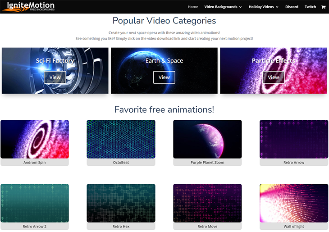Click the IgniteMotion logo
This screenshot has height=232, width=329.
[x=29, y=7]
